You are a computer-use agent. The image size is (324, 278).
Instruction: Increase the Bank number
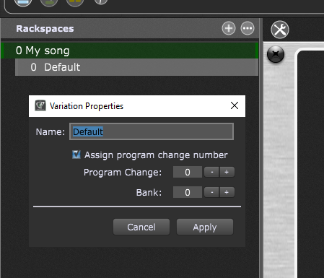pos(227,192)
